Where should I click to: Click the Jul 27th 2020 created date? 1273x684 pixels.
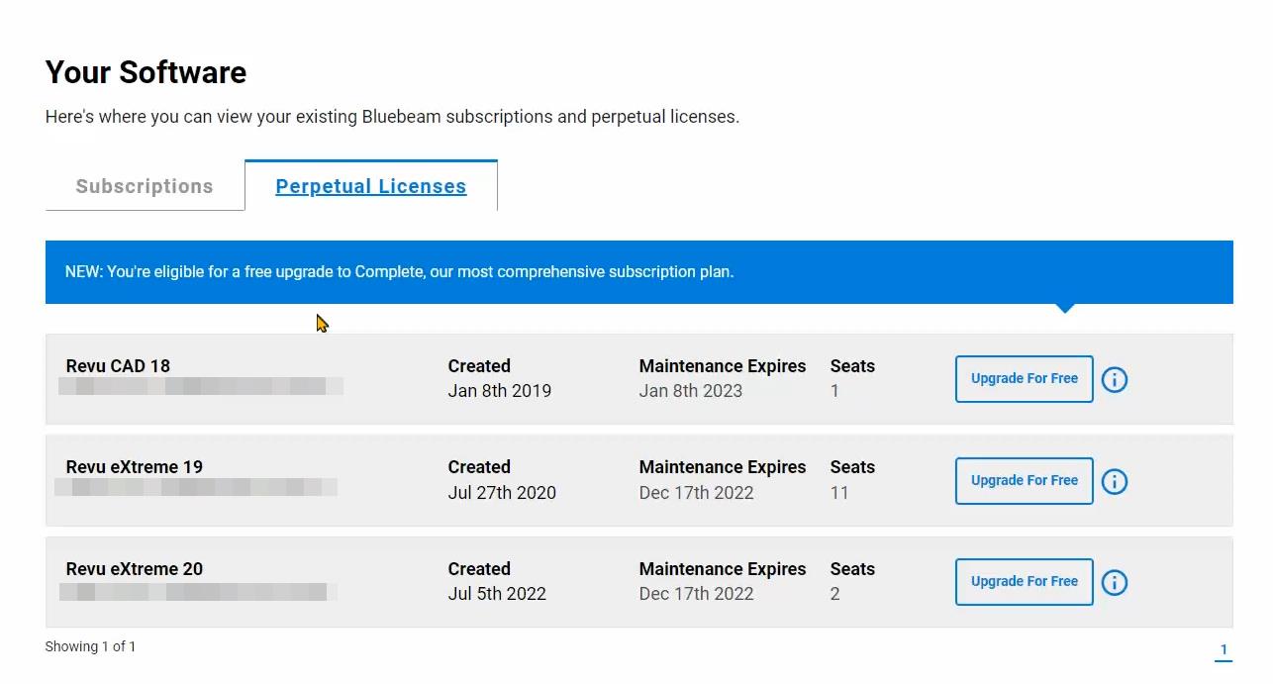tap(502, 493)
